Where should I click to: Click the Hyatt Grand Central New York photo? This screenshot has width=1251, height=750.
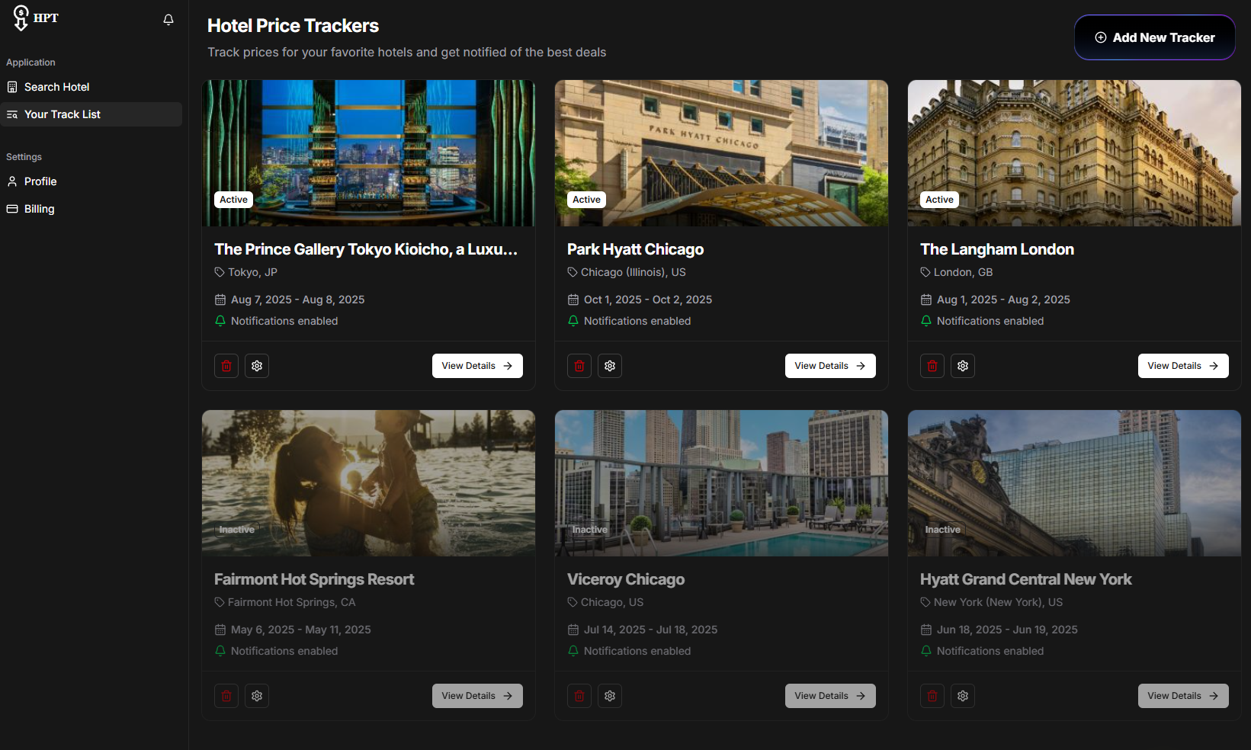coord(1074,483)
